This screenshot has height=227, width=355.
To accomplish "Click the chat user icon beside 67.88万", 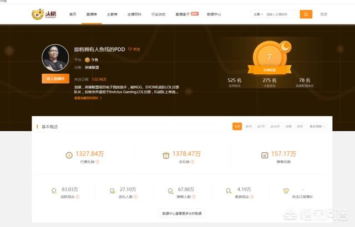I will (170, 191).
